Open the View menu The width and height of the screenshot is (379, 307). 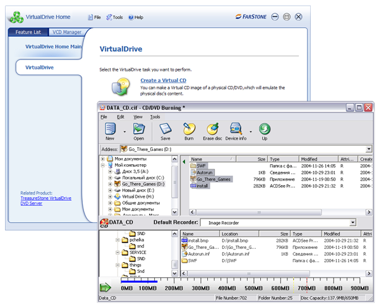click(x=138, y=117)
